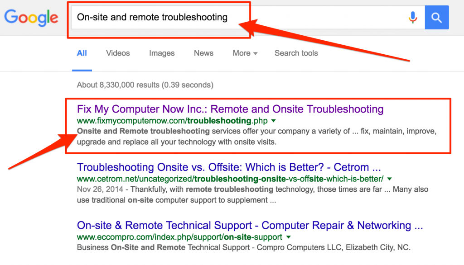Click the Google logo

31,18
